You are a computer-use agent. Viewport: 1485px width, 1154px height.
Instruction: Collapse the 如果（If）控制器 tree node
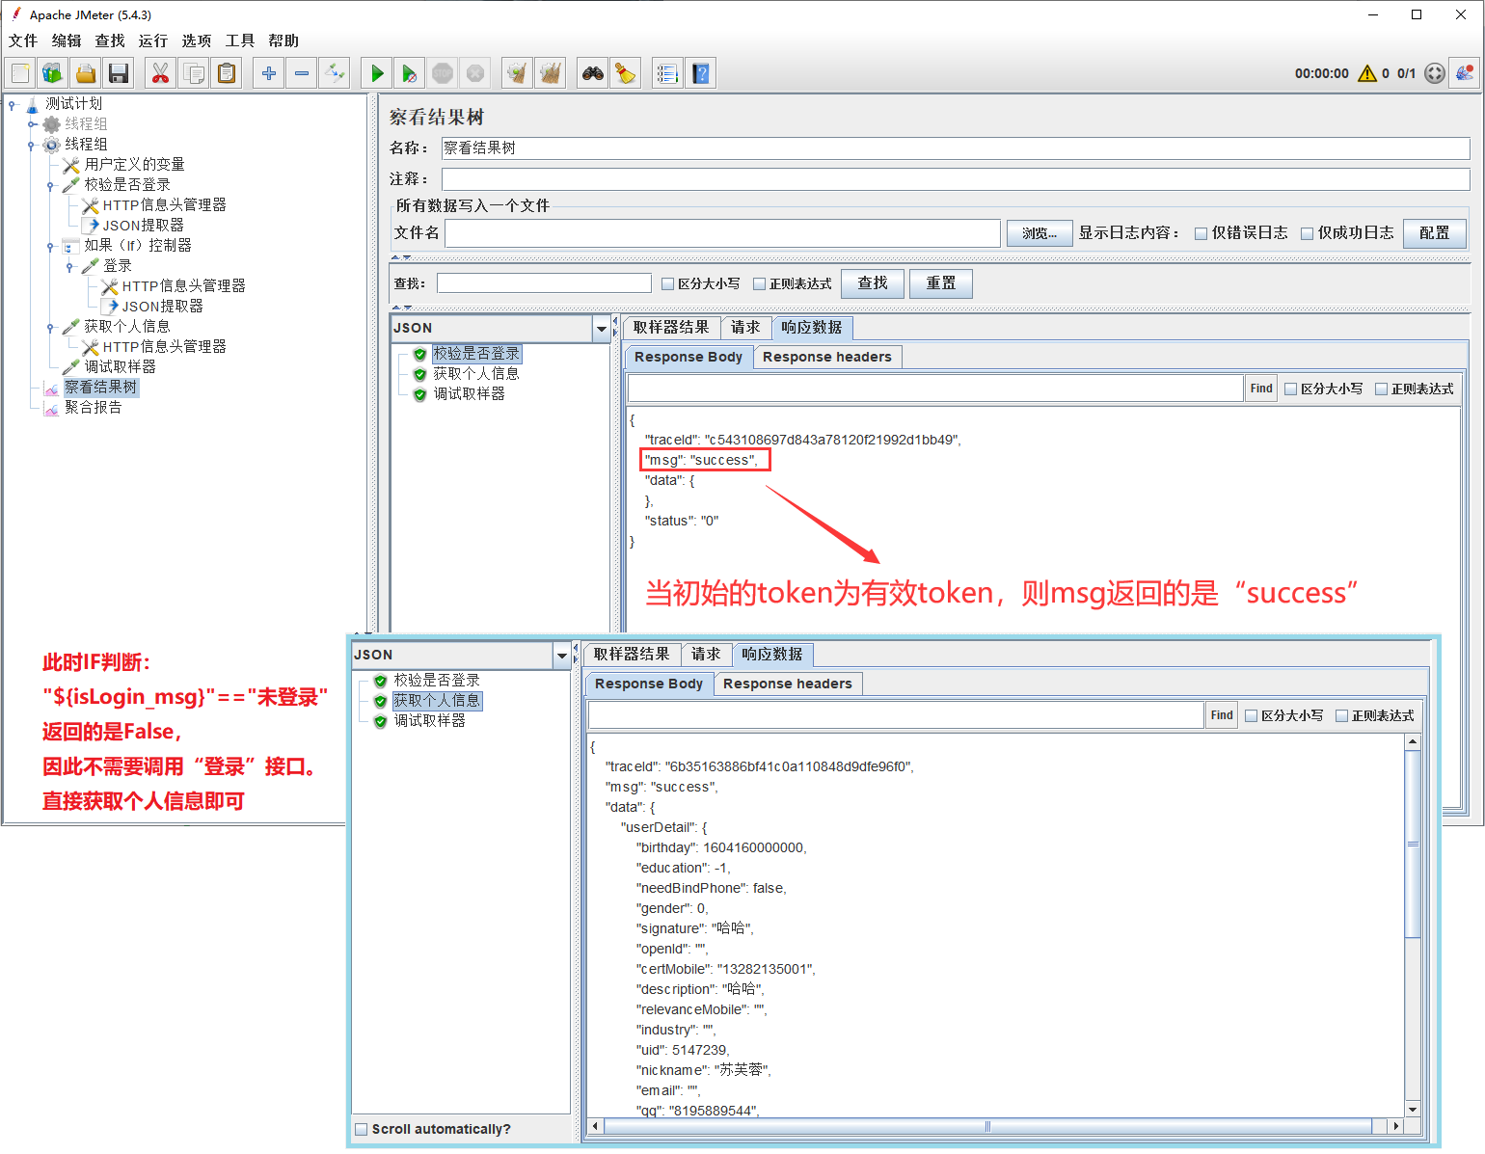[50, 247]
